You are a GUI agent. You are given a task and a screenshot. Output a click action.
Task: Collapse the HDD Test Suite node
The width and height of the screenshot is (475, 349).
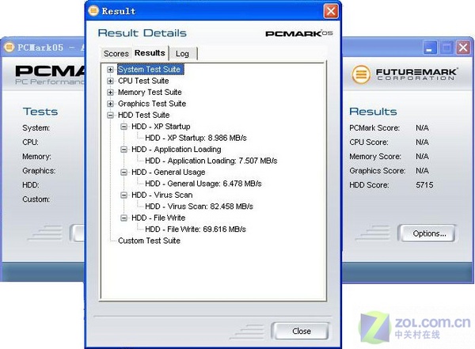coord(110,116)
